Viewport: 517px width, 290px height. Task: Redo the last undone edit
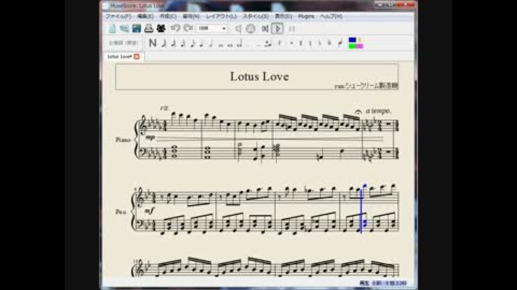tap(188, 28)
